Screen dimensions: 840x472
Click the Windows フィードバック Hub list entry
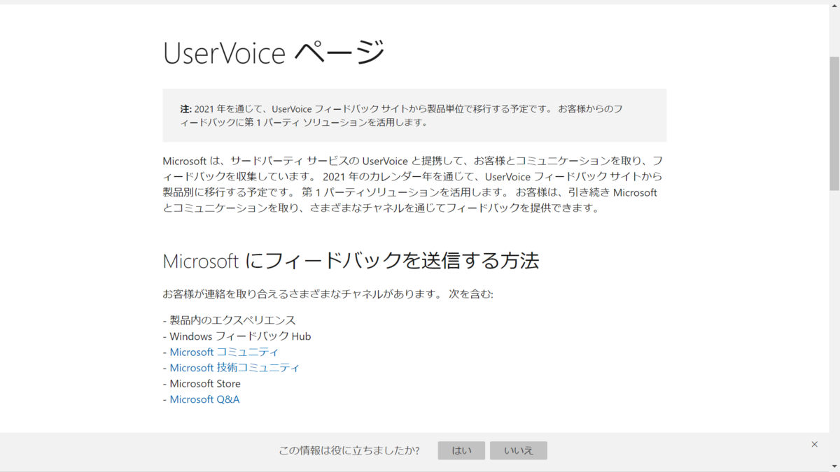point(237,336)
